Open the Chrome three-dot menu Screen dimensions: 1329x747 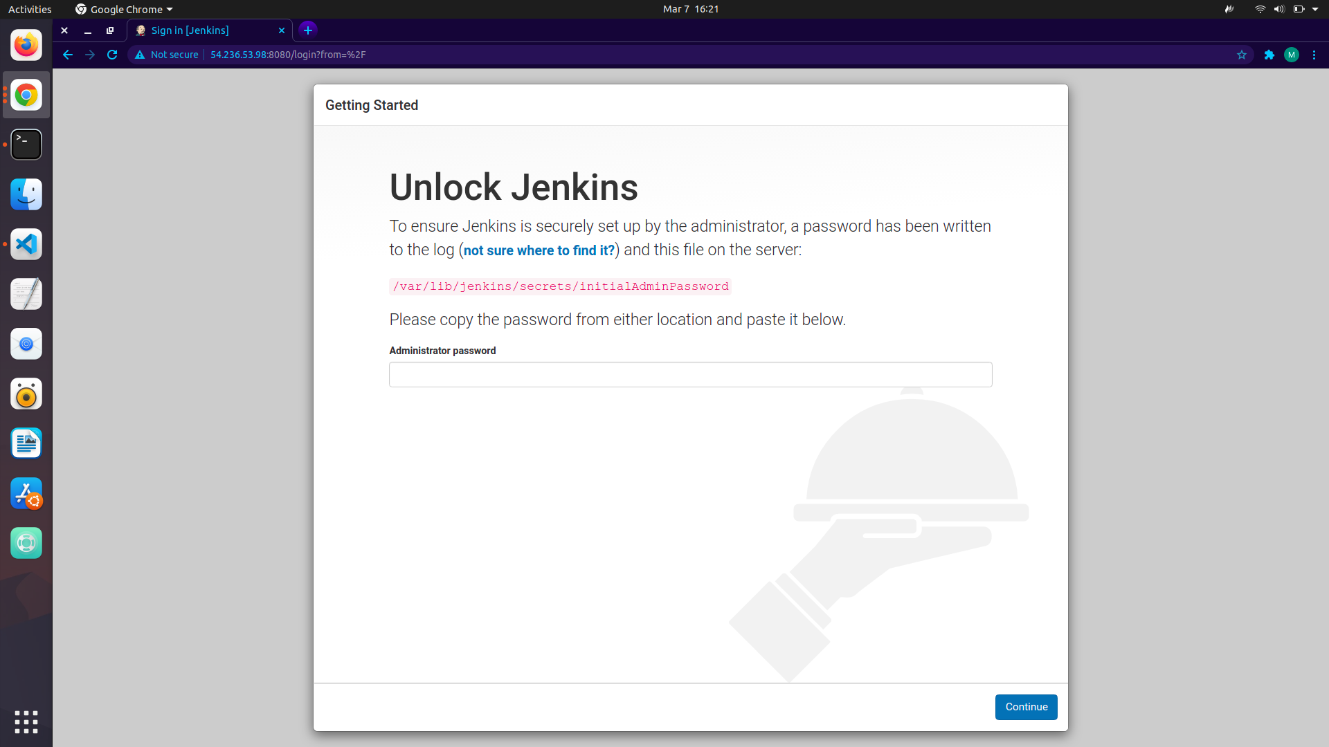click(x=1314, y=55)
